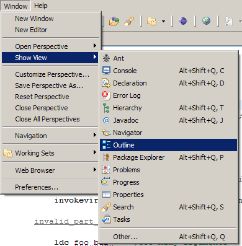Click the Search flashlight icon
Image resolution: width=242 pixels, height=246 pixels.
pyautogui.click(x=106, y=207)
